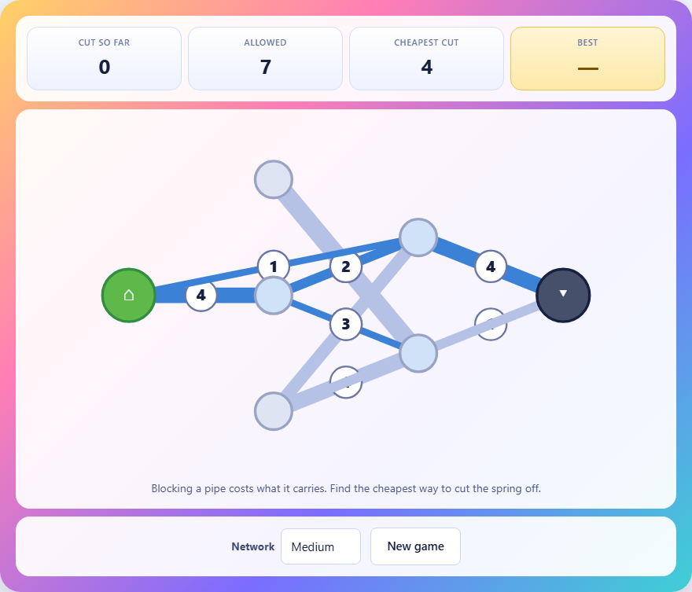Select the blue junction node joined to home by the thick pipe
The image size is (692, 592).
[274, 295]
